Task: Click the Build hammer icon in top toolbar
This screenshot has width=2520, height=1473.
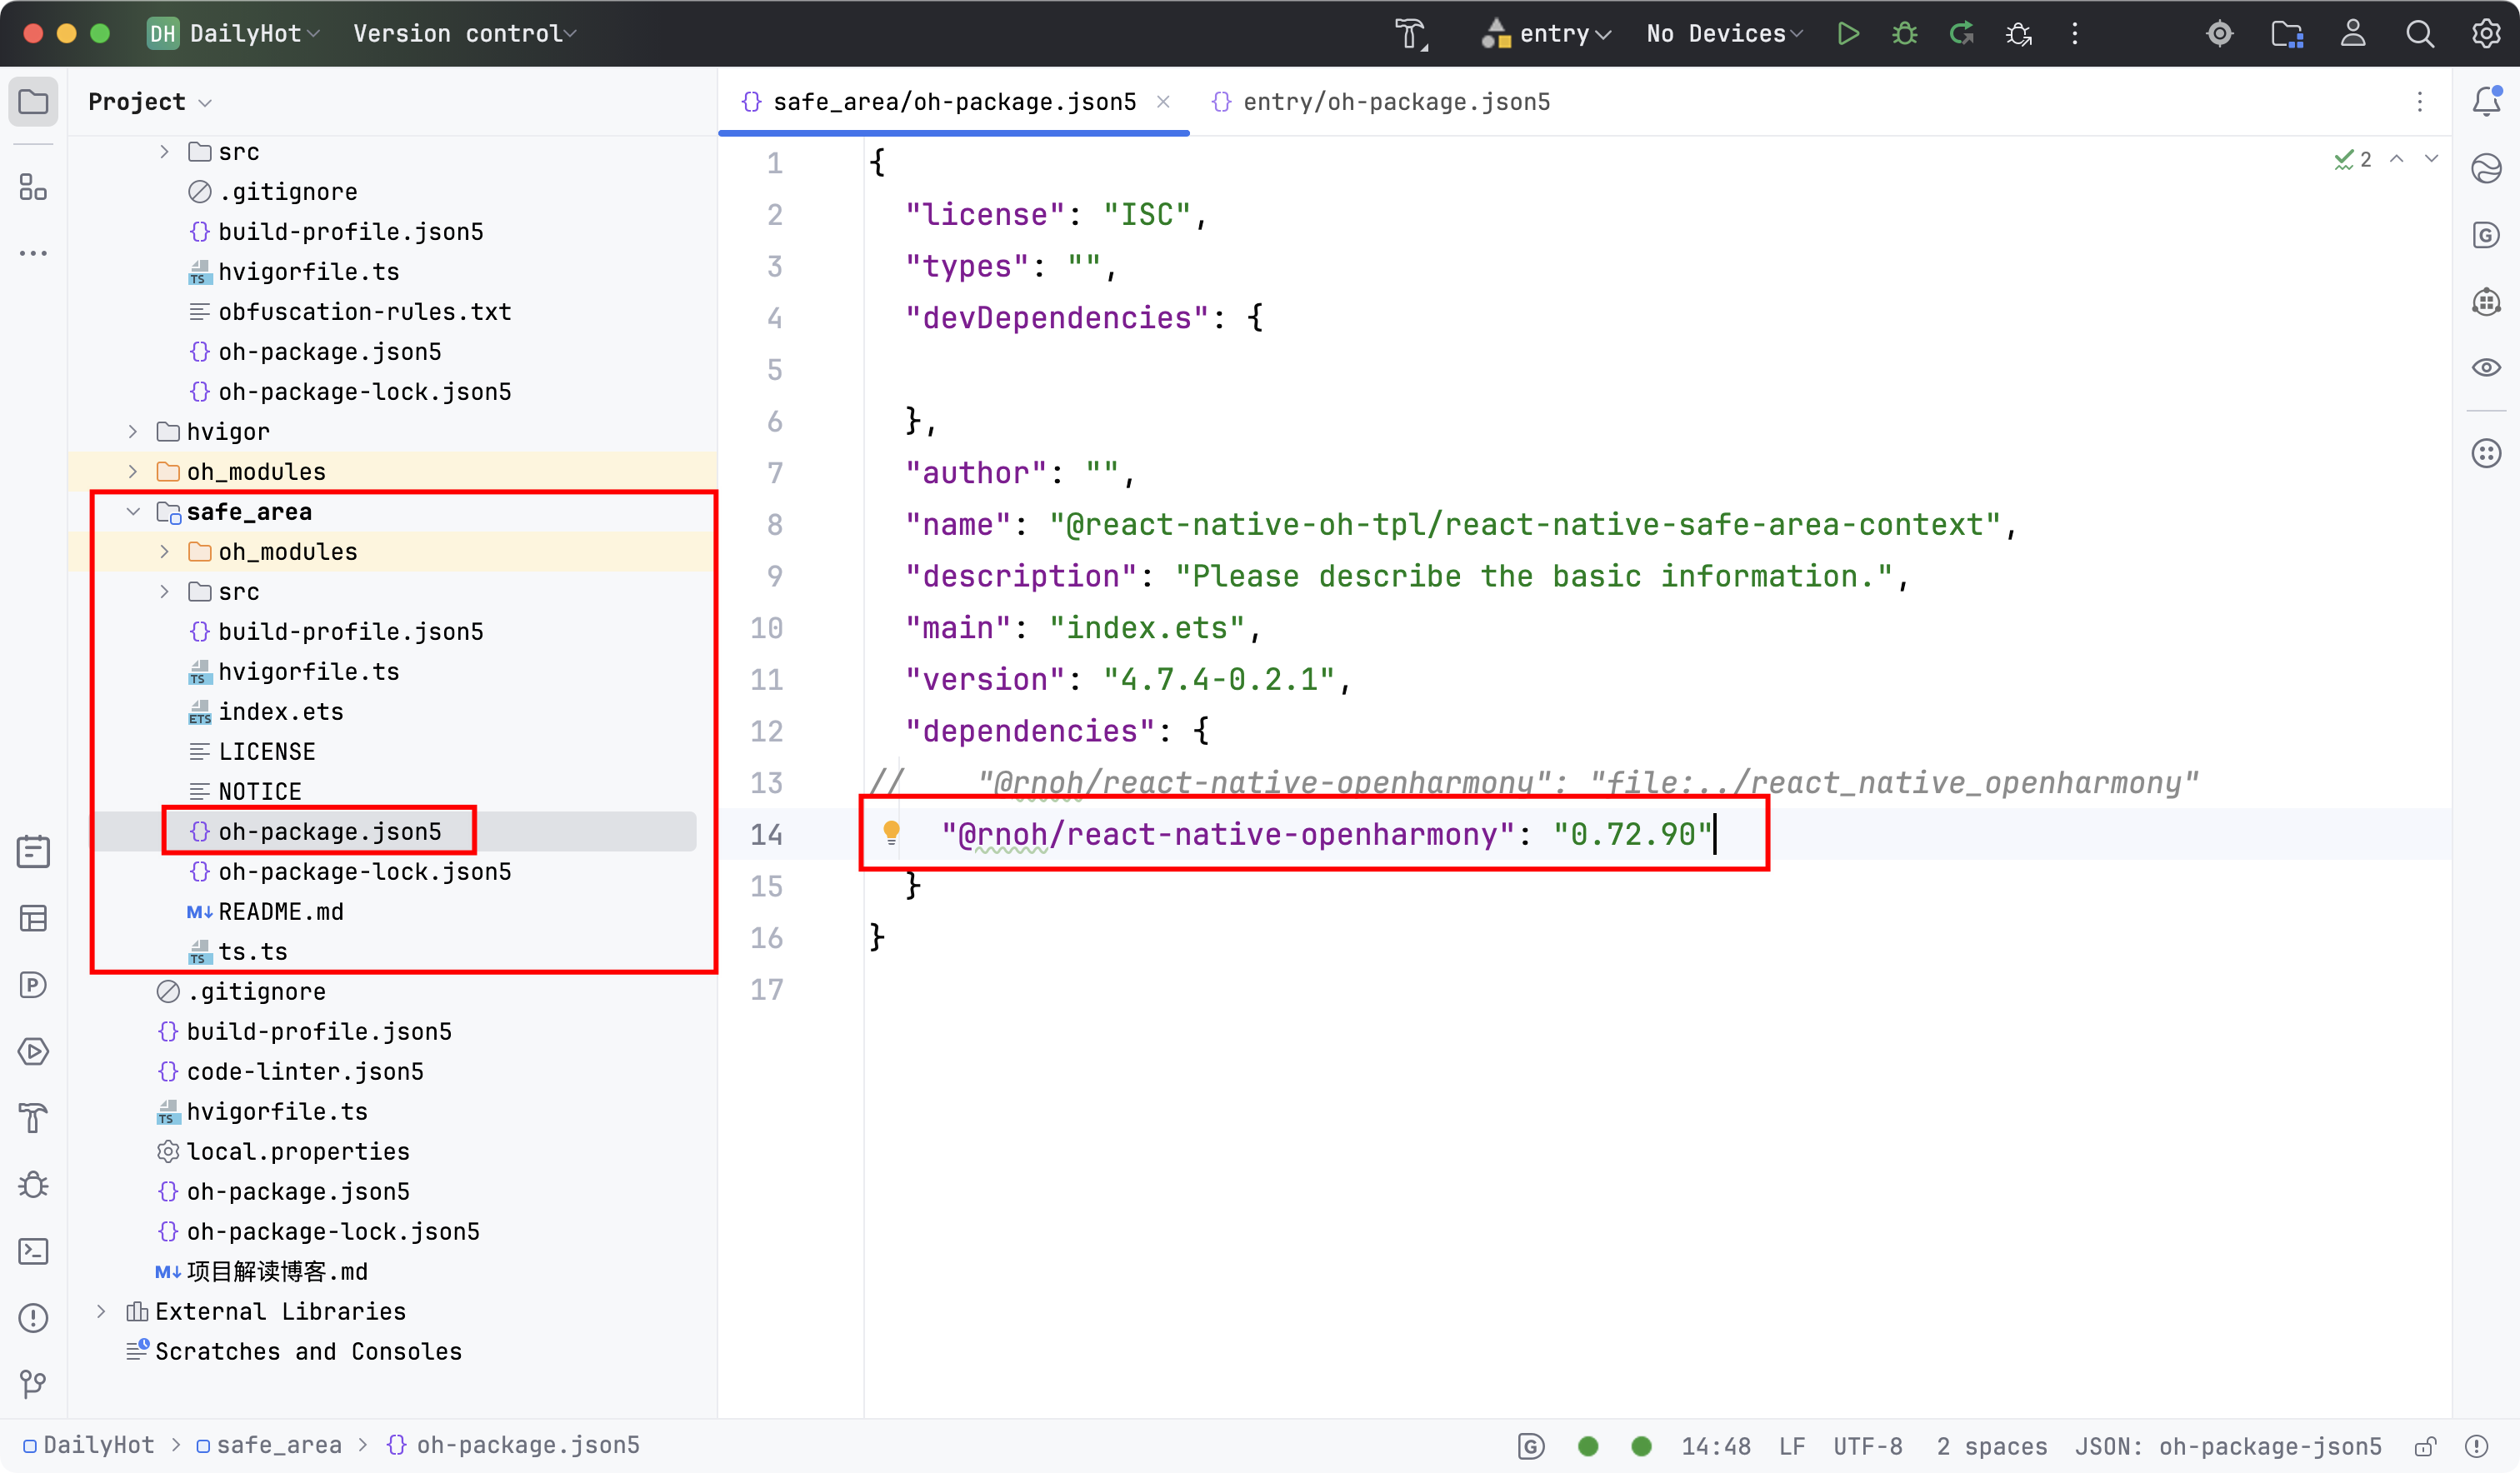Action: pos(1411,34)
